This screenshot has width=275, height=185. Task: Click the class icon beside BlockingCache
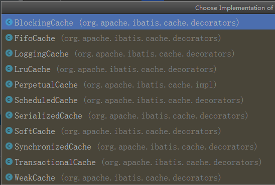(9, 22)
